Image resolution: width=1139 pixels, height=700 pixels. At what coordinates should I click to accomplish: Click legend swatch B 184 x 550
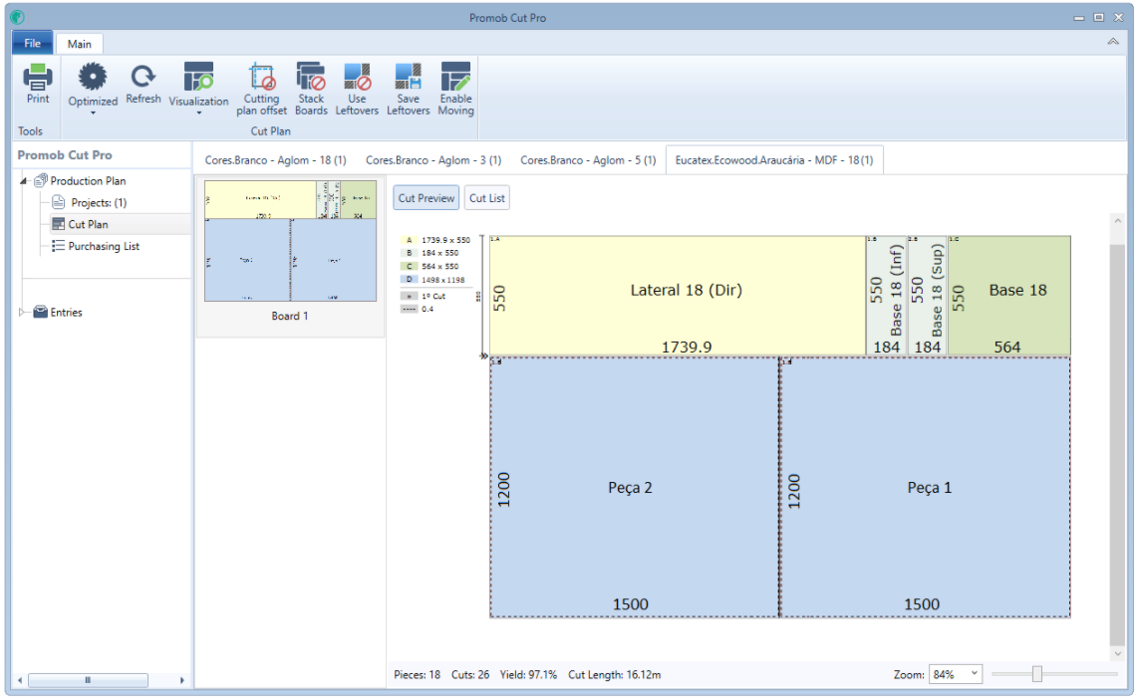pyautogui.click(x=409, y=253)
